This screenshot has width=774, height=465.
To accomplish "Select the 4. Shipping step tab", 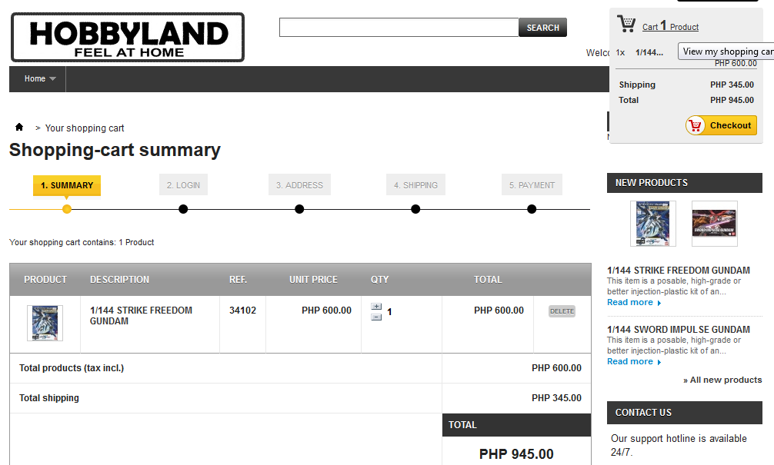I will (x=415, y=185).
